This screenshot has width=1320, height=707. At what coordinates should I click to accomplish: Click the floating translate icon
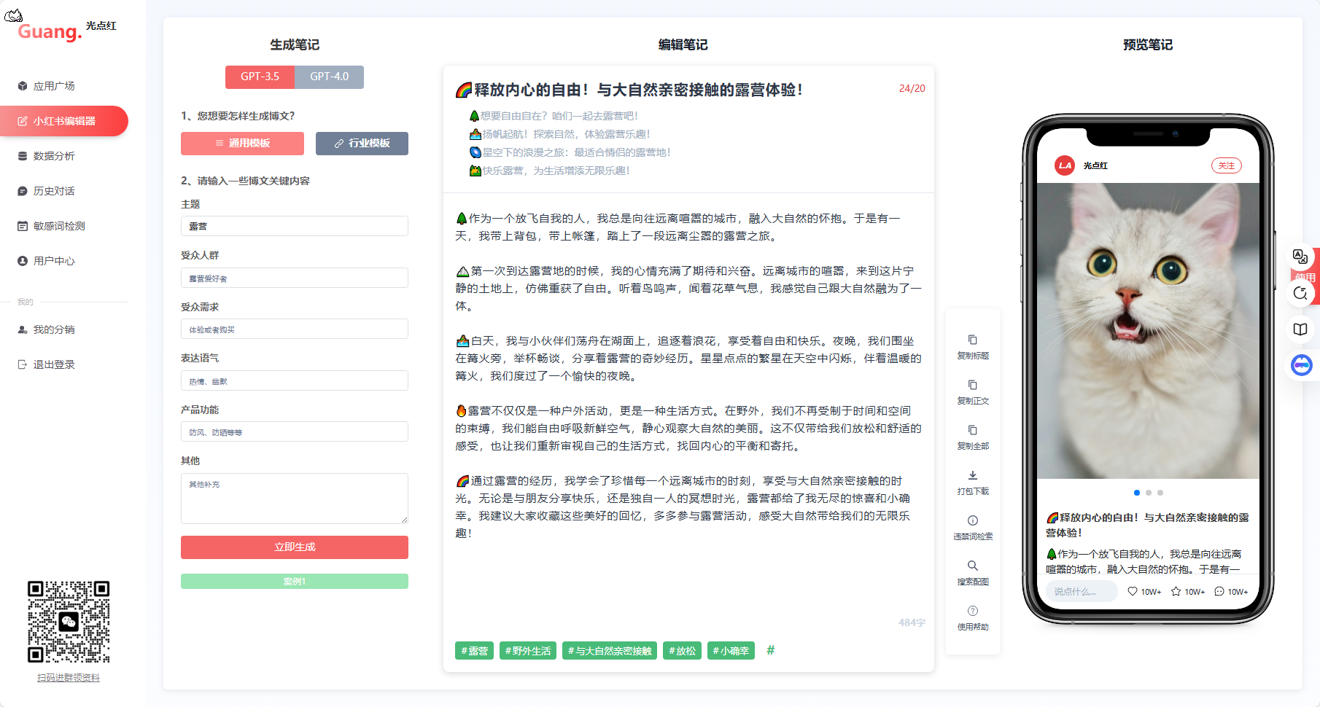1300,257
